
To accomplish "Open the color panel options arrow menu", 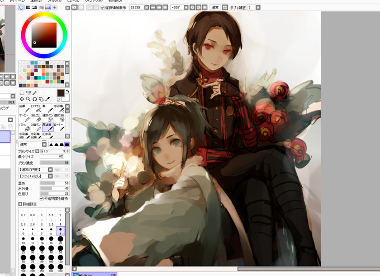I will click(x=68, y=8).
